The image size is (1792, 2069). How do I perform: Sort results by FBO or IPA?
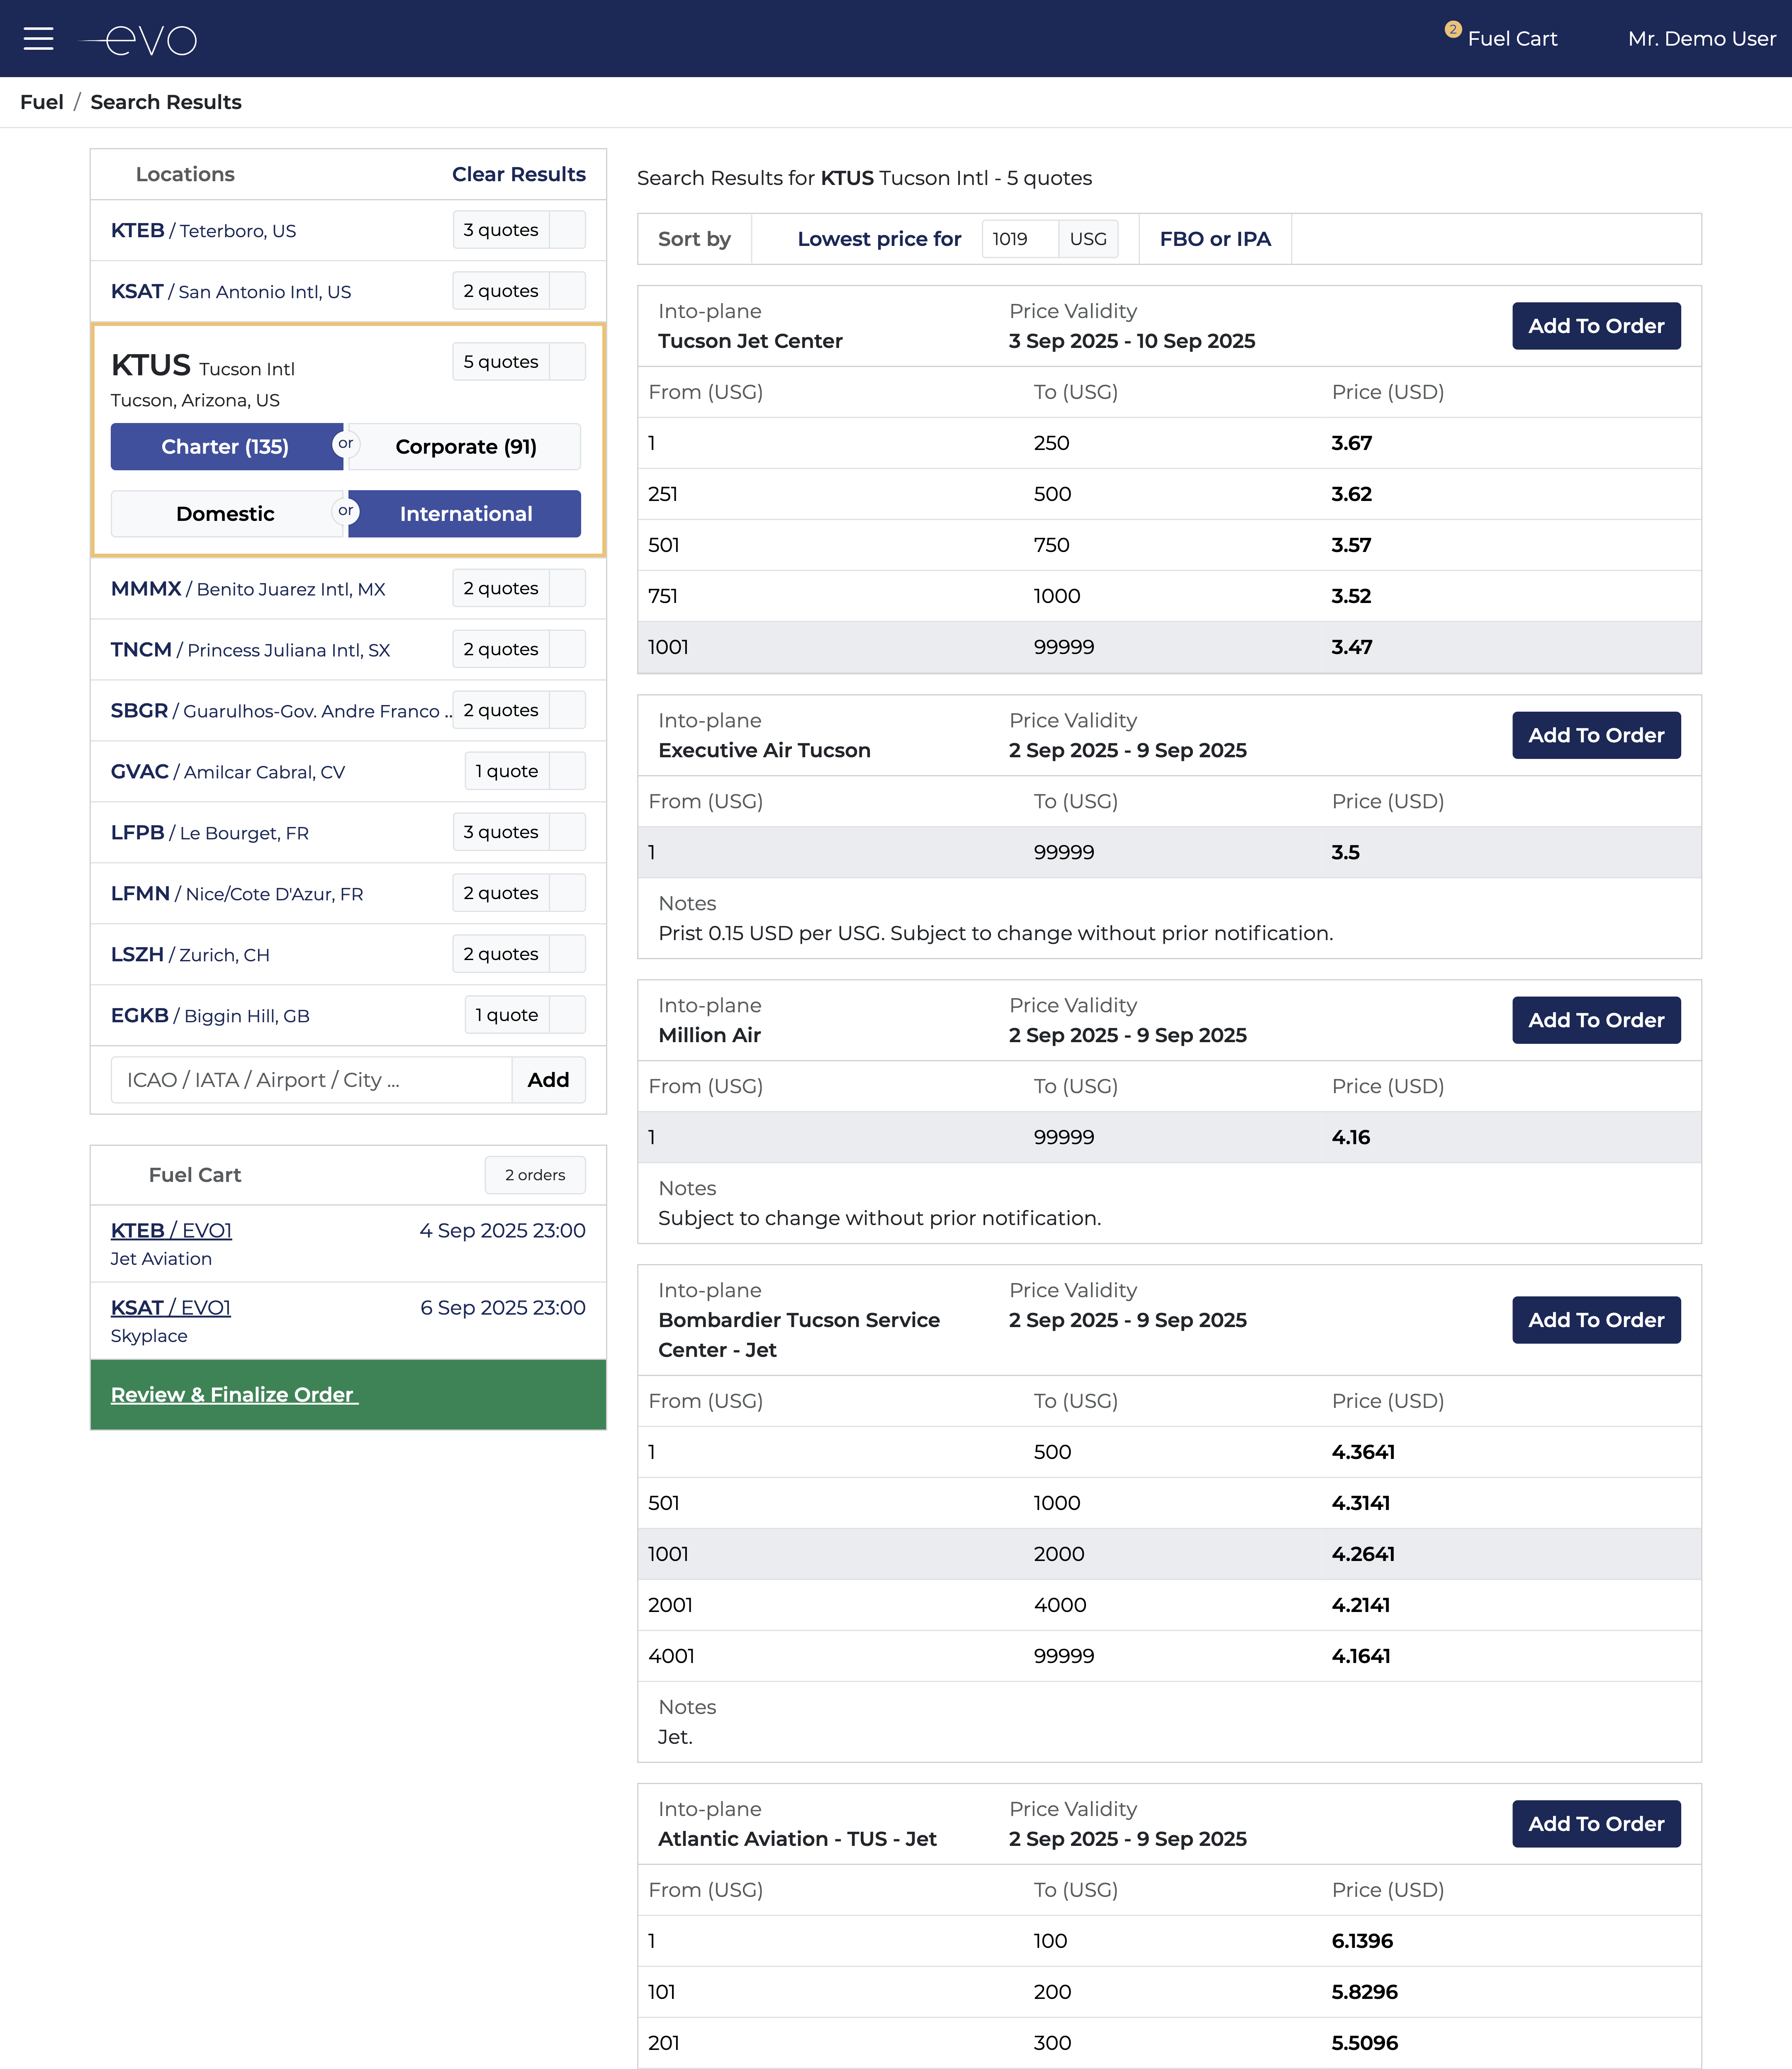(x=1214, y=239)
